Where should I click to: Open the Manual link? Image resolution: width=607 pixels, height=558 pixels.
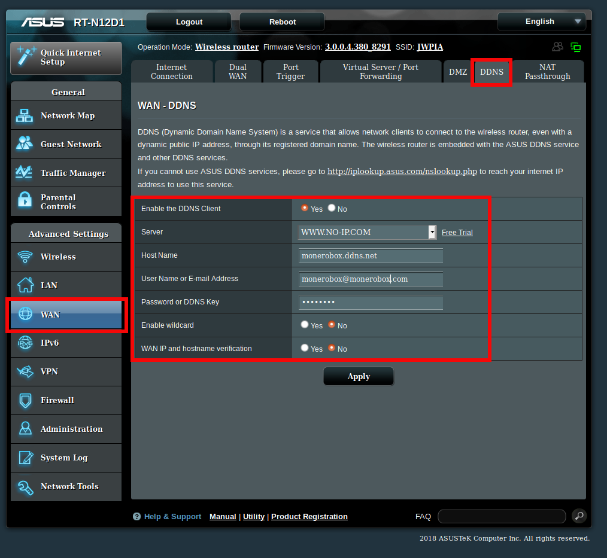coord(223,516)
